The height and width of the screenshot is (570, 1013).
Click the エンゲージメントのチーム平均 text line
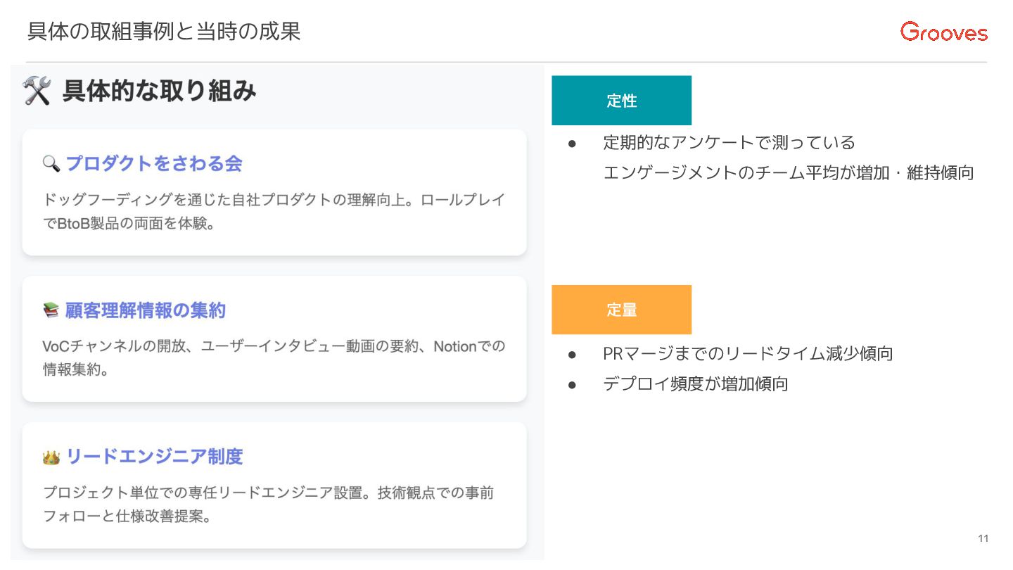click(789, 173)
